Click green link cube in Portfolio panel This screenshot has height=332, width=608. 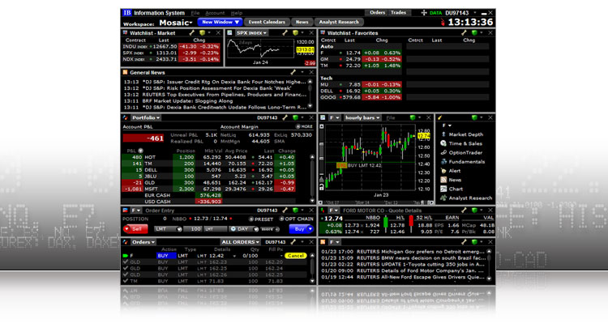pyautogui.click(x=295, y=117)
